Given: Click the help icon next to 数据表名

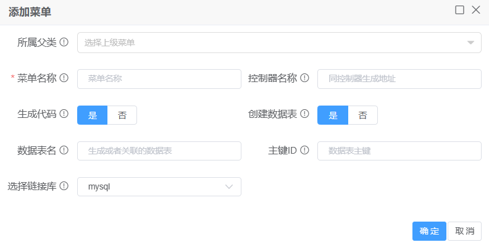Looking at the screenshot, I should [64, 150].
